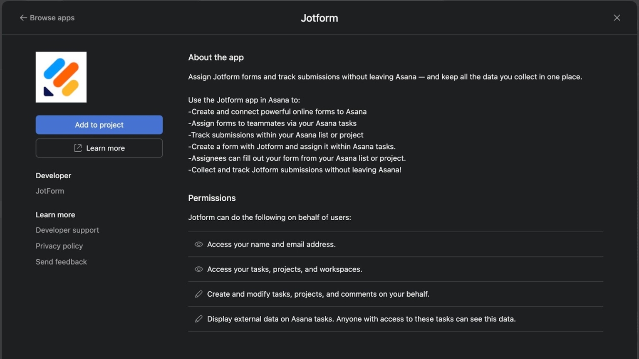Select the permission row about name and email address
Viewport: 639px width, 359px height.
pyautogui.click(x=271, y=244)
